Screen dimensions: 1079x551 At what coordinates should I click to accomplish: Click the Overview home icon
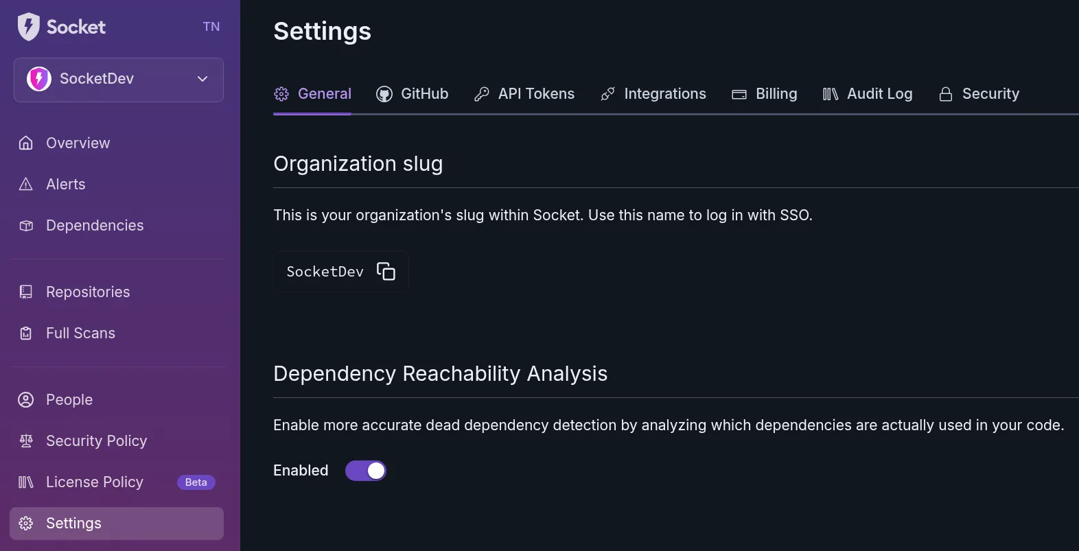tap(26, 143)
